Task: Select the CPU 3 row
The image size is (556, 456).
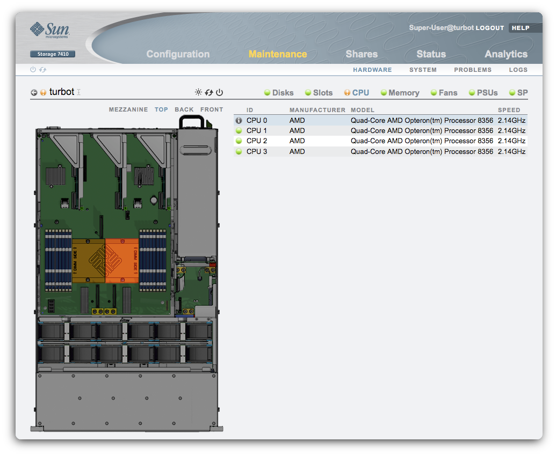Action: 380,151
